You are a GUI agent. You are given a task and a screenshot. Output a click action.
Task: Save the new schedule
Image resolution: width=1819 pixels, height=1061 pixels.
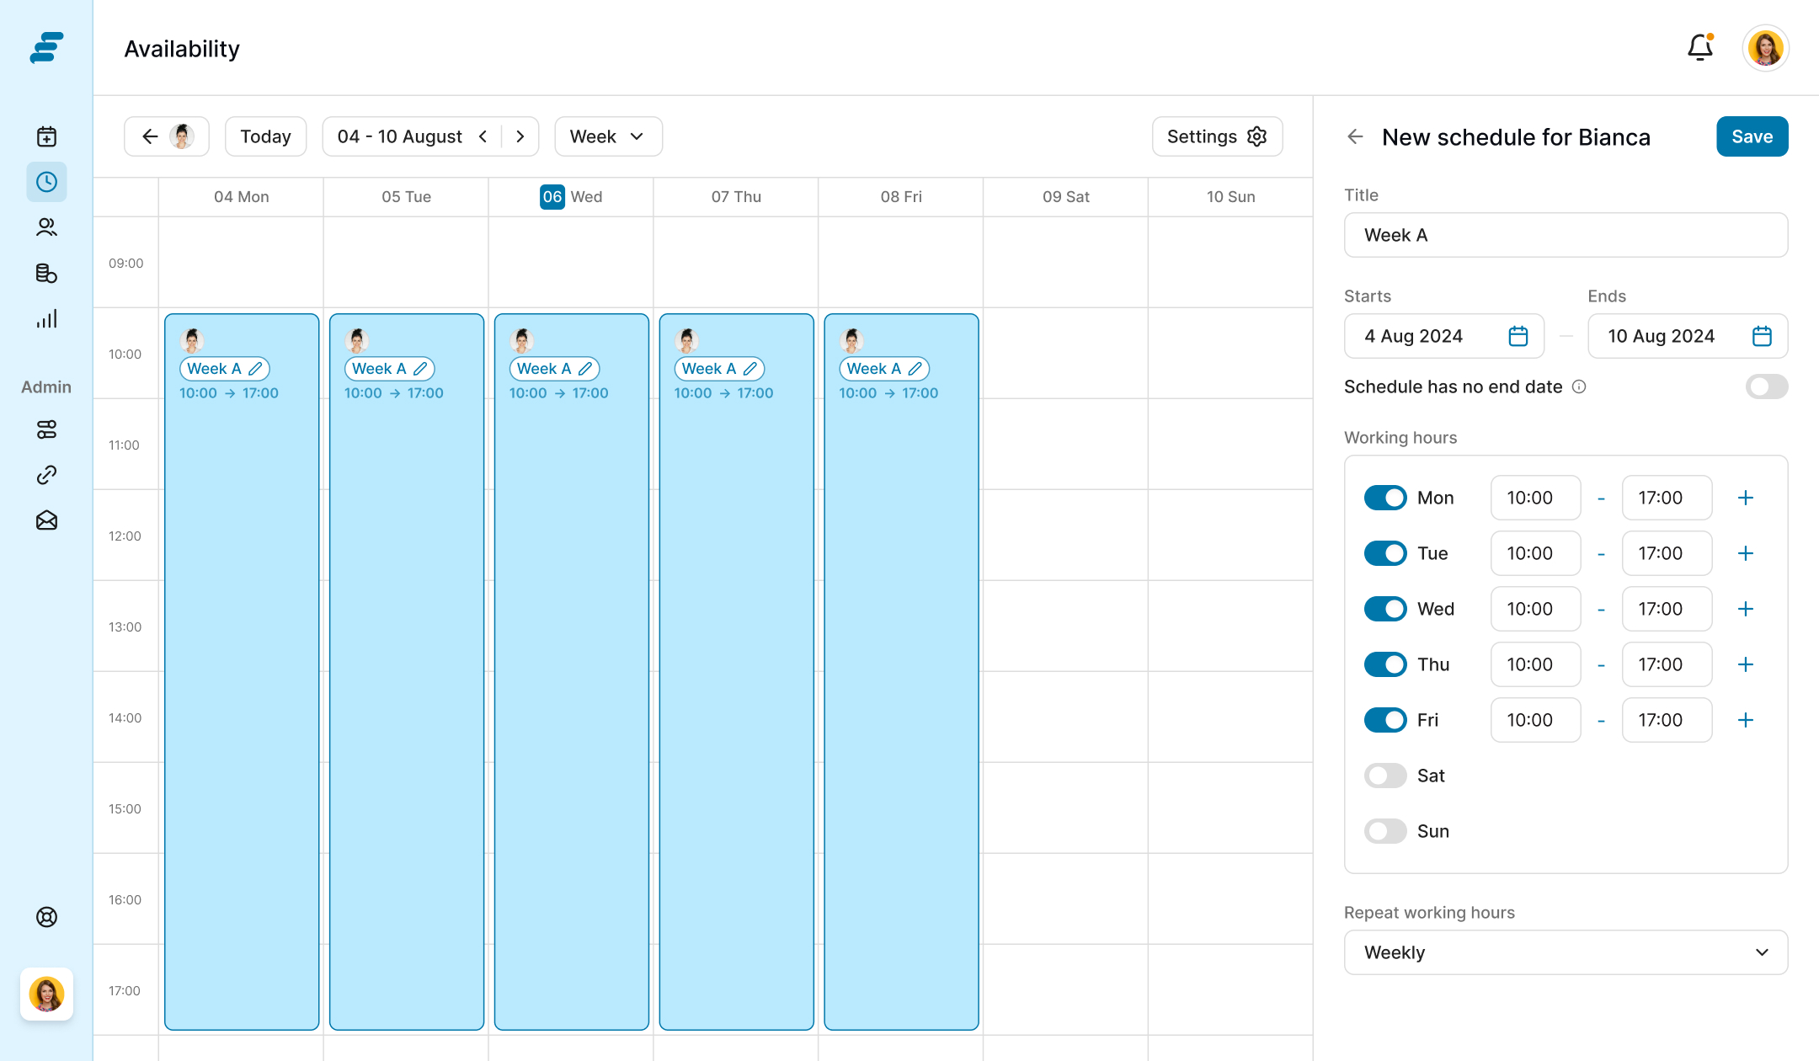(1752, 136)
